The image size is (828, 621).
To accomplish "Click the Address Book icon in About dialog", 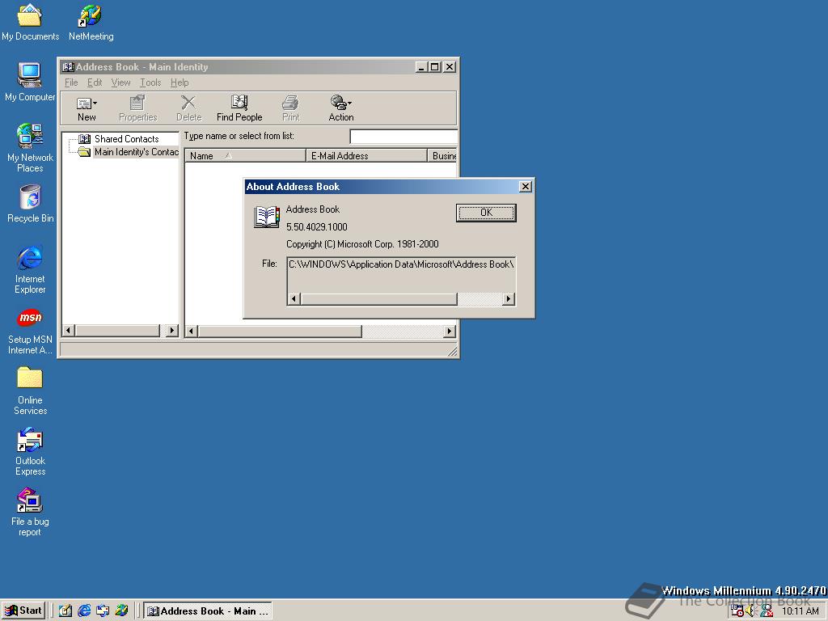I will coord(267,217).
